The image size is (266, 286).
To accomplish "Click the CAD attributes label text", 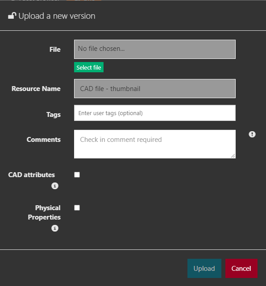I will click(31, 175).
